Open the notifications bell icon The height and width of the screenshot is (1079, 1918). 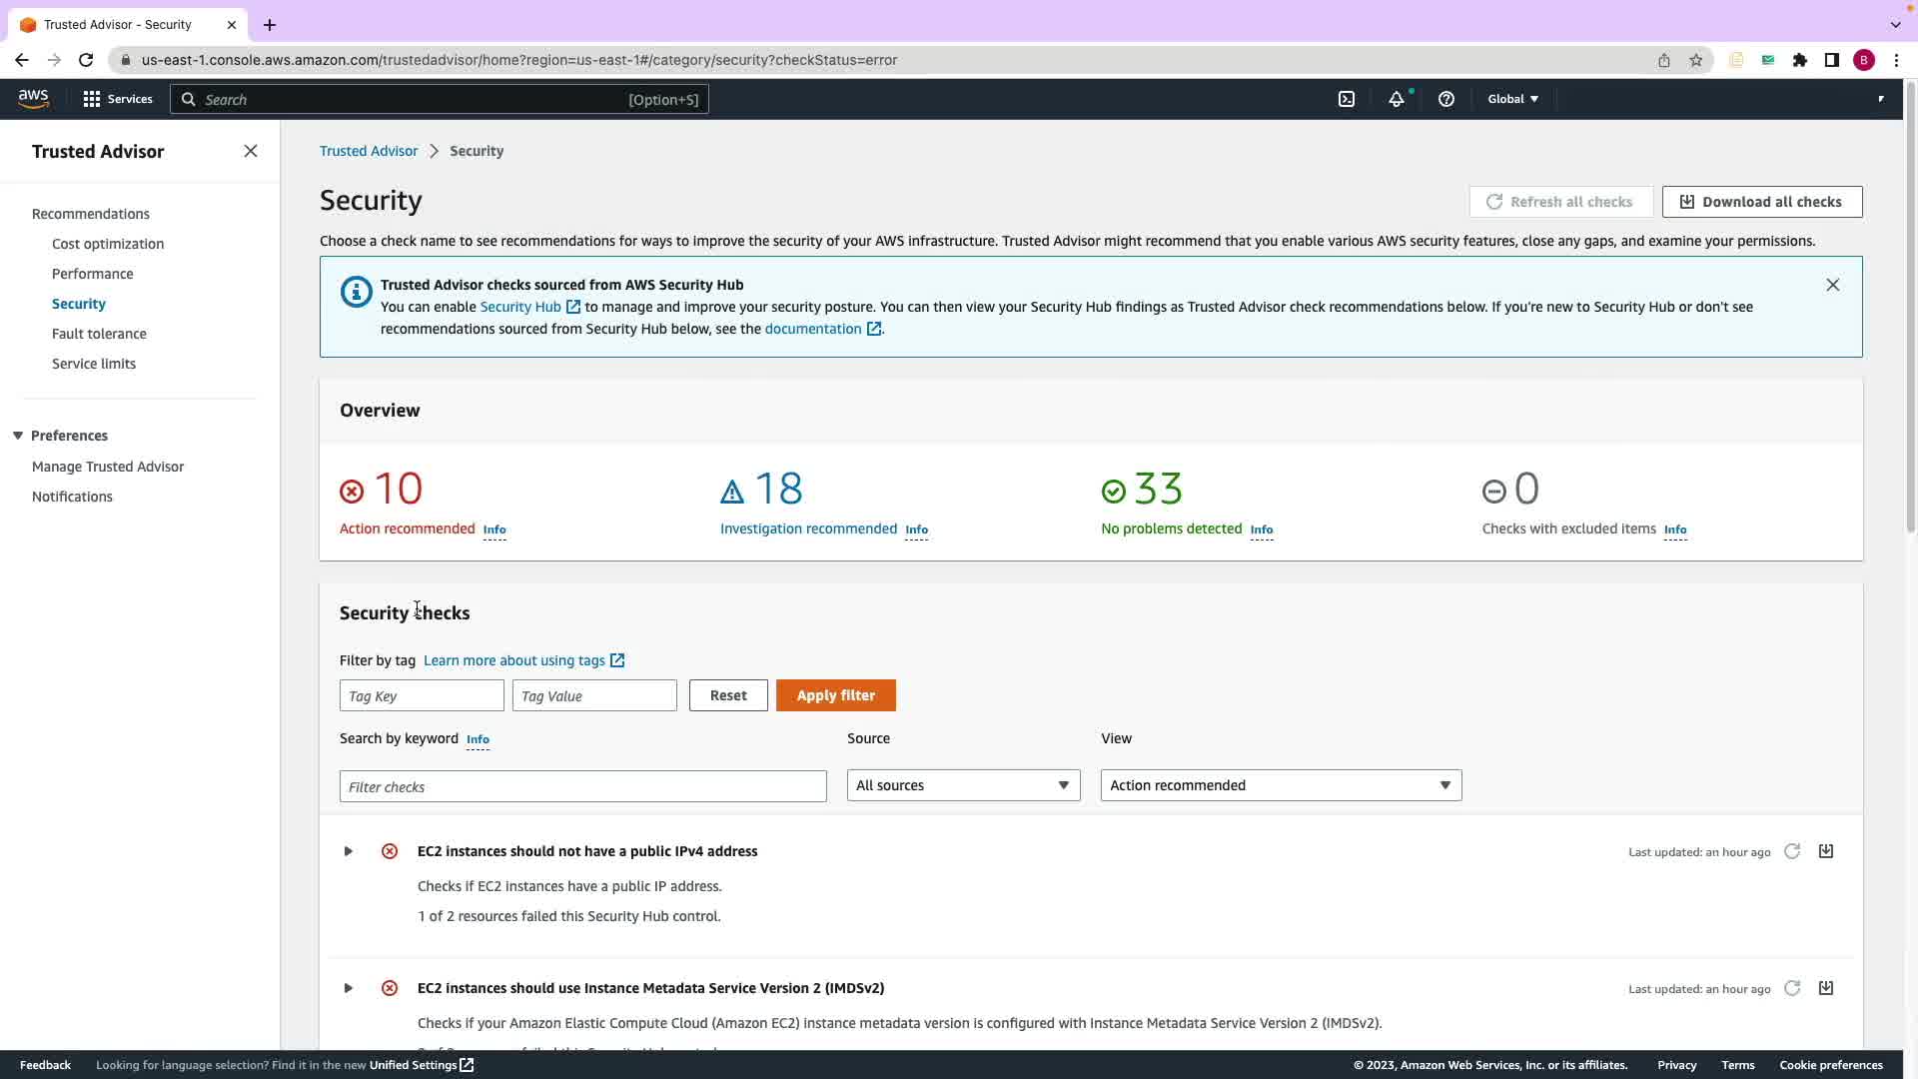[1396, 99]
